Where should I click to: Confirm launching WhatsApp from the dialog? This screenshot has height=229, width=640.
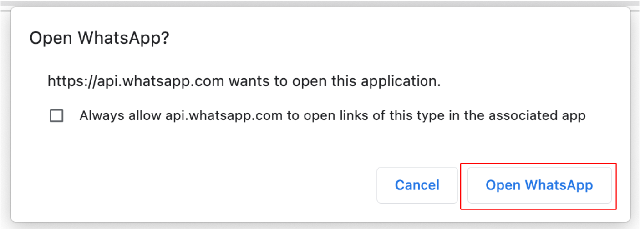coord(539,185)
